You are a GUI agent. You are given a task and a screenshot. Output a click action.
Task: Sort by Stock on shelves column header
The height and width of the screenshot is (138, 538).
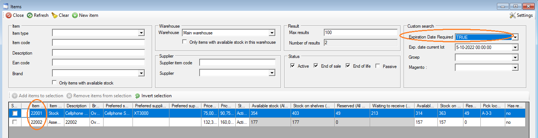coord(312,106)
